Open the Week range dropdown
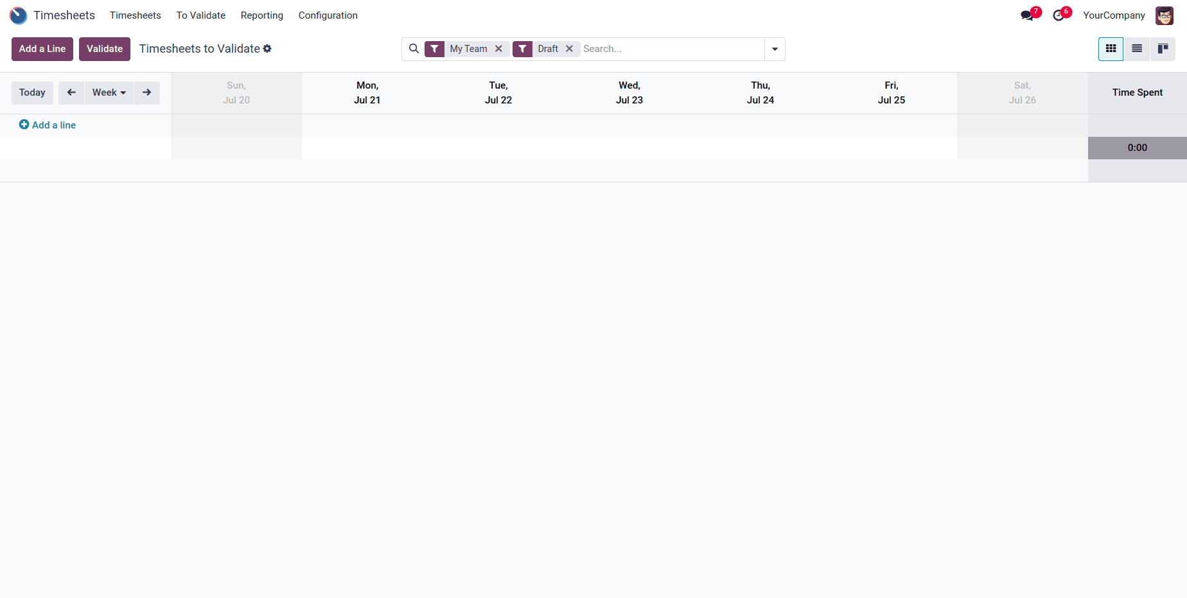Screen dimensions: 1187x598 click(x=109, y=92)
